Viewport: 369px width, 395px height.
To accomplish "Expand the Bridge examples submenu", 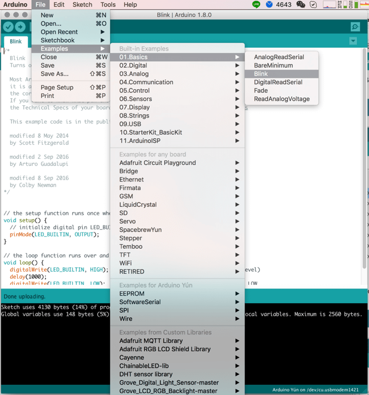I will click(177, 171).
